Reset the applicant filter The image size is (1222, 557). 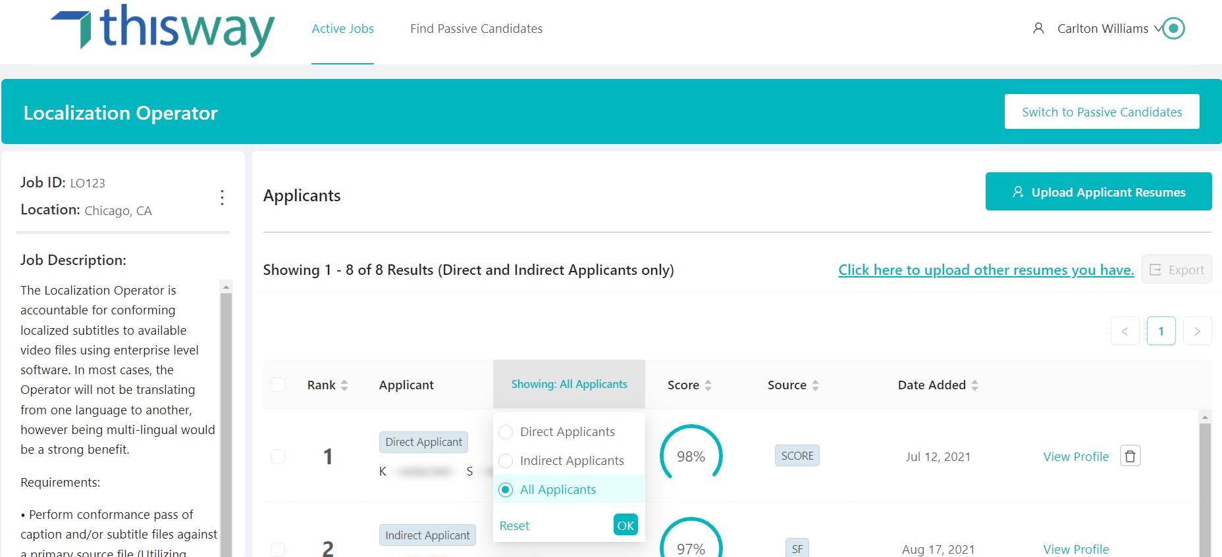tap(514, 525)
